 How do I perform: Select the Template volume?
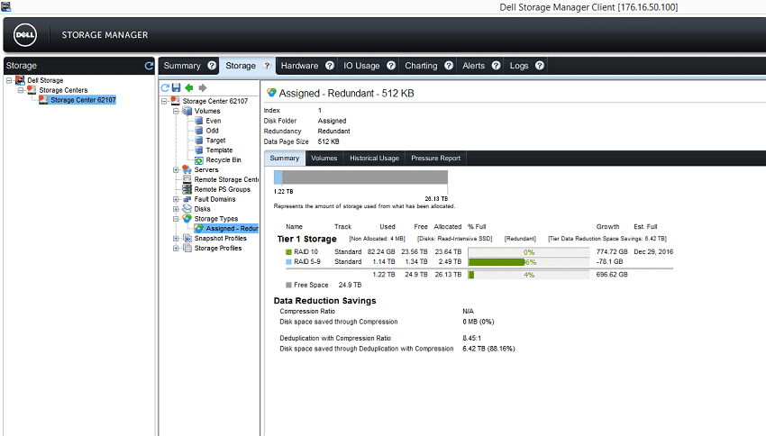219,150
